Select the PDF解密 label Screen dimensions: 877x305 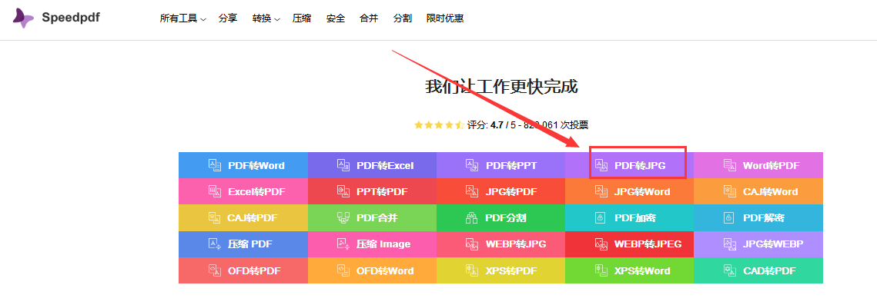coord(764,218)
